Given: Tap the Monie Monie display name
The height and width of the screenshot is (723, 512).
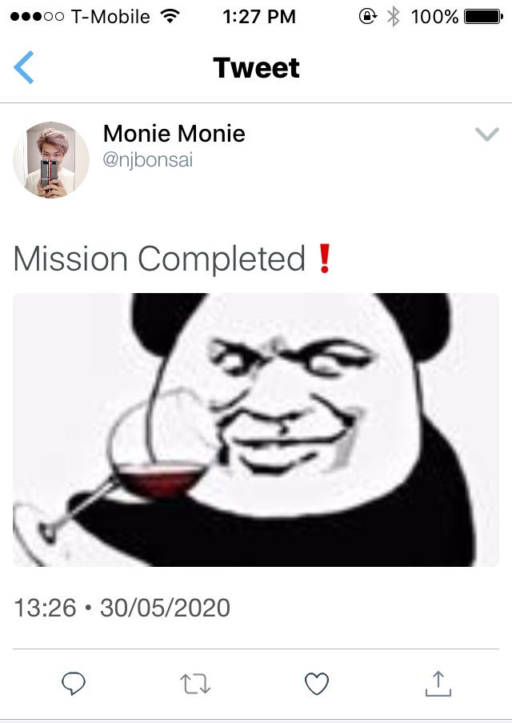Looking at the screenshot, I should 174,134.
